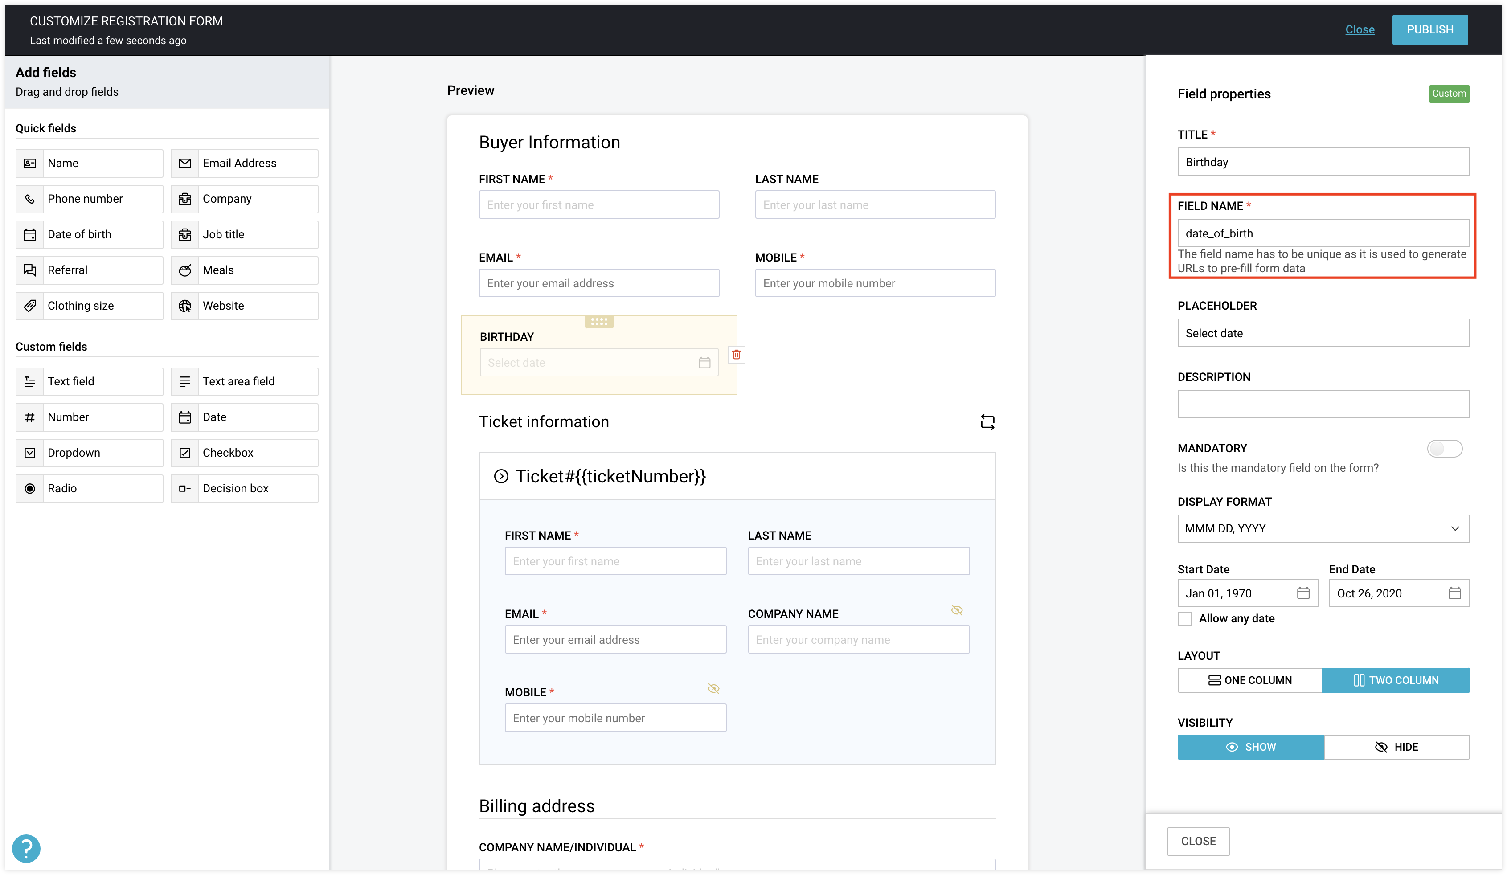Click the calendar icon in the Birthday preview field
The image size is (1507, 875).
pyautogui.click(x=704, y=362)
